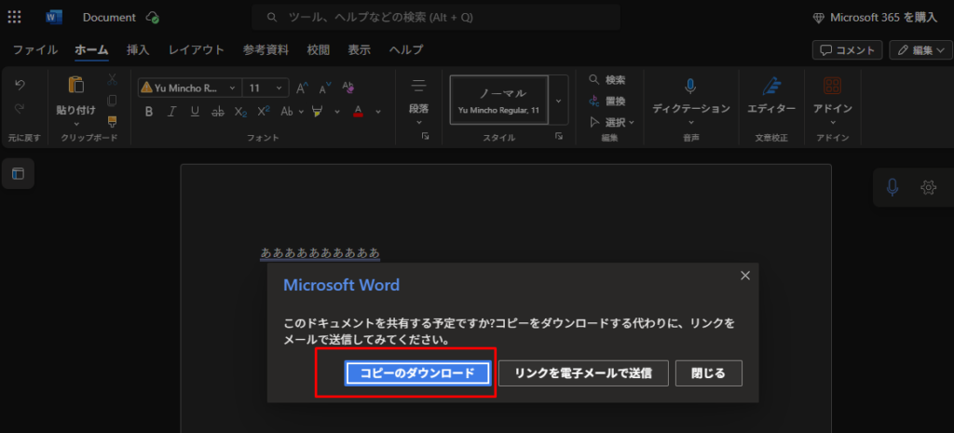Viewport: 954px width, 433px height.
Task: Check the cloud saved status icon
Action: coord(153,18)
